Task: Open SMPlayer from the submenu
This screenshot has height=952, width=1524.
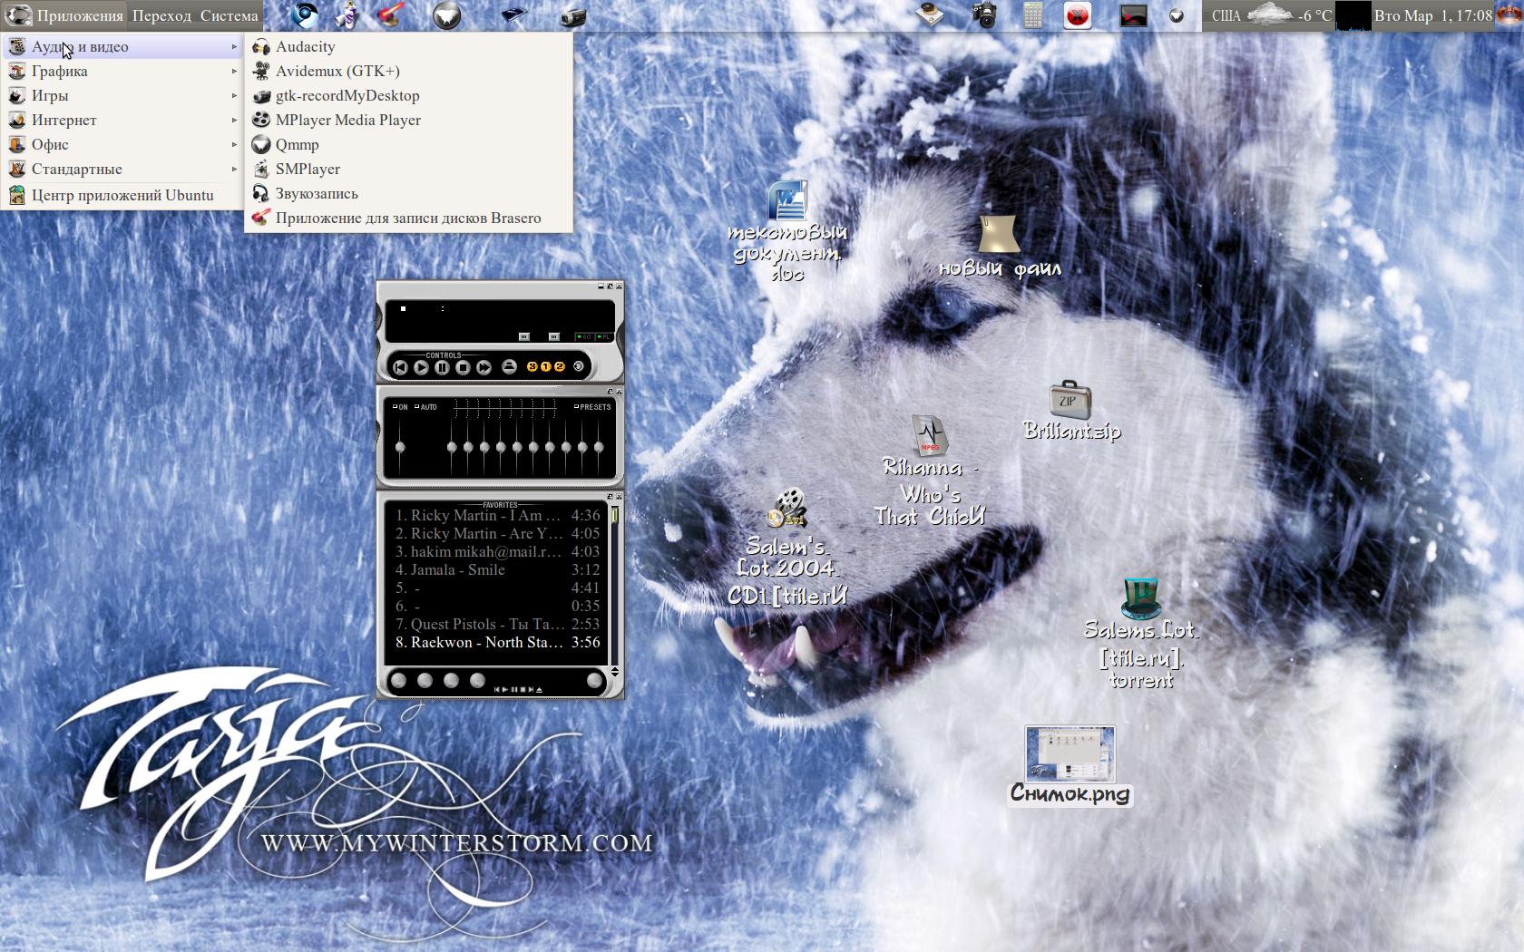Action: [x=408, y=169]
